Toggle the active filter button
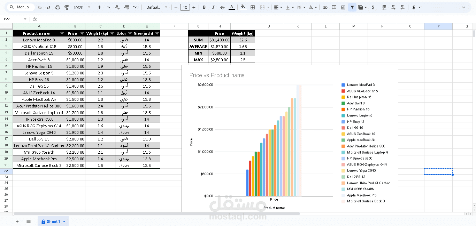 (352, 7)
